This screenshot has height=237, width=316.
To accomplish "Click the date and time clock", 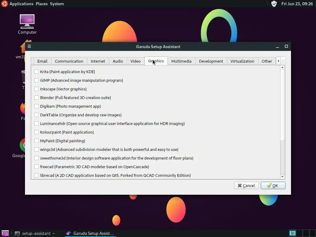I will pyautogui.click(x=297, y=4).
